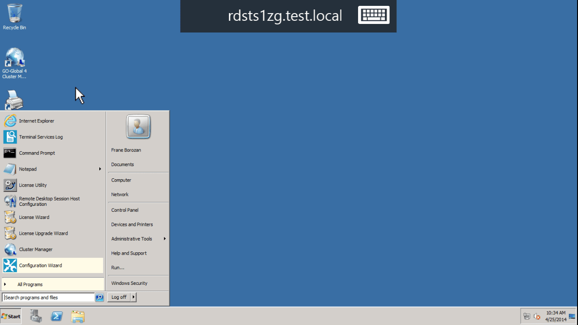Select the License Upgrade Wizard label
This screenshot has width=578, height=325.
(x=43, y=233)
